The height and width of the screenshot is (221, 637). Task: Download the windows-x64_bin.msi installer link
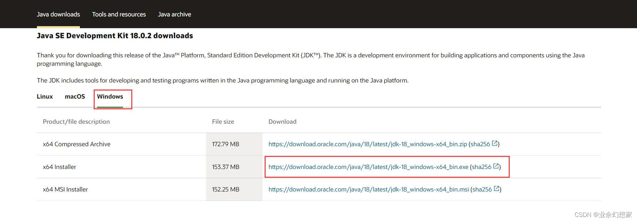click(x=369, y=189)
